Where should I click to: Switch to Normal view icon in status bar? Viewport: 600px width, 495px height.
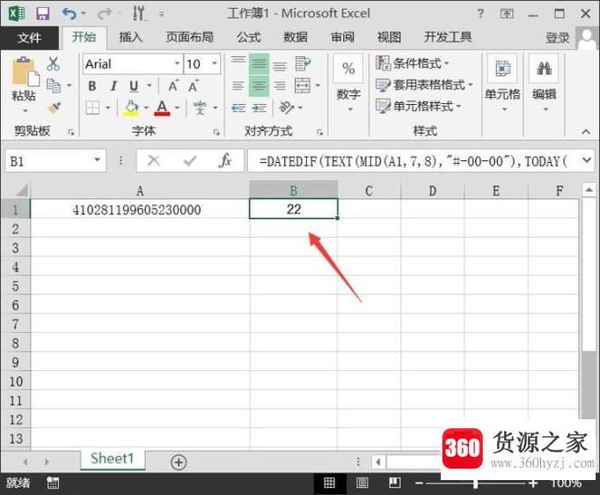(x=329, y=483)
